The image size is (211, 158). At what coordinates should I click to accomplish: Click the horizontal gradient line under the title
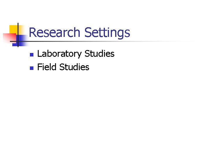click(102, 41)
